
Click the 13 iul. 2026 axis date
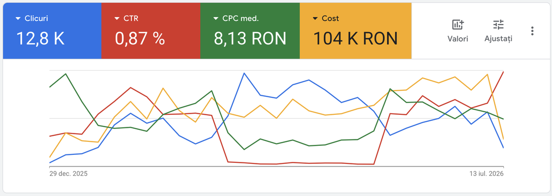(486, 174)
